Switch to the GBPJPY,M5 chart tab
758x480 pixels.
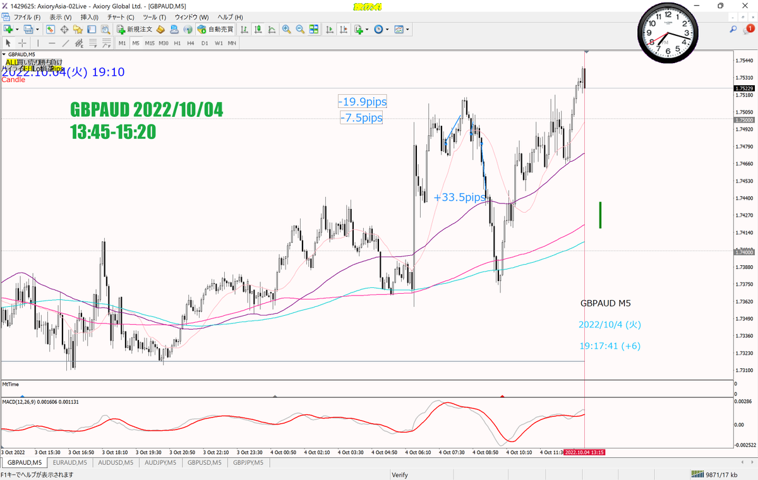click(247, 462)
